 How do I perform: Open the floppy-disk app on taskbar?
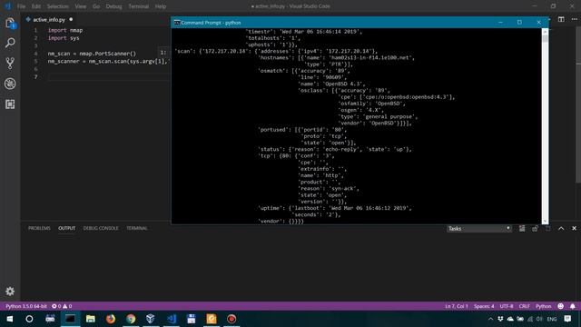(x=192, y=319)
